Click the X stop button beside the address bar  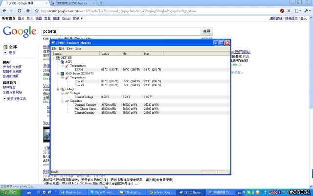[x=289, y=11]
